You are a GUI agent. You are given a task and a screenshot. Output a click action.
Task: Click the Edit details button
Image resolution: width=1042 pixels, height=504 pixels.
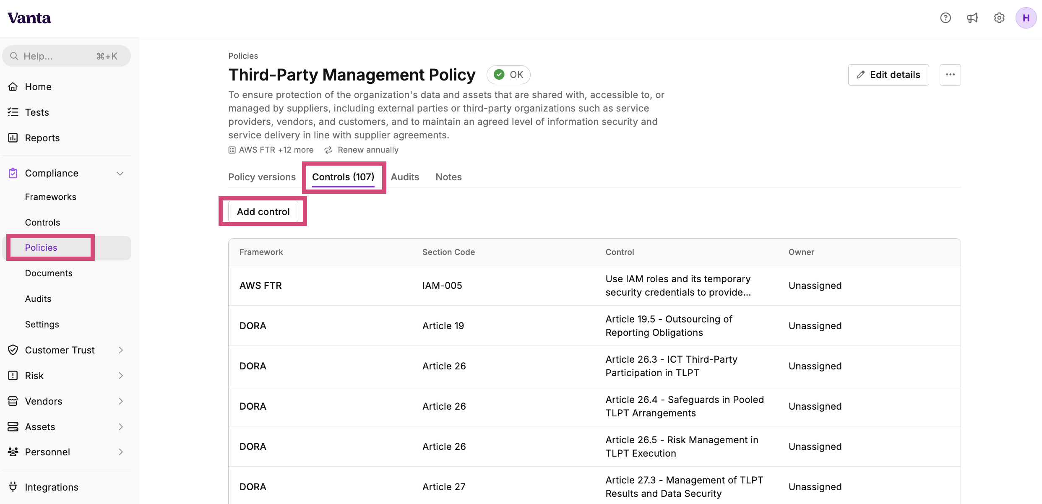888,75
